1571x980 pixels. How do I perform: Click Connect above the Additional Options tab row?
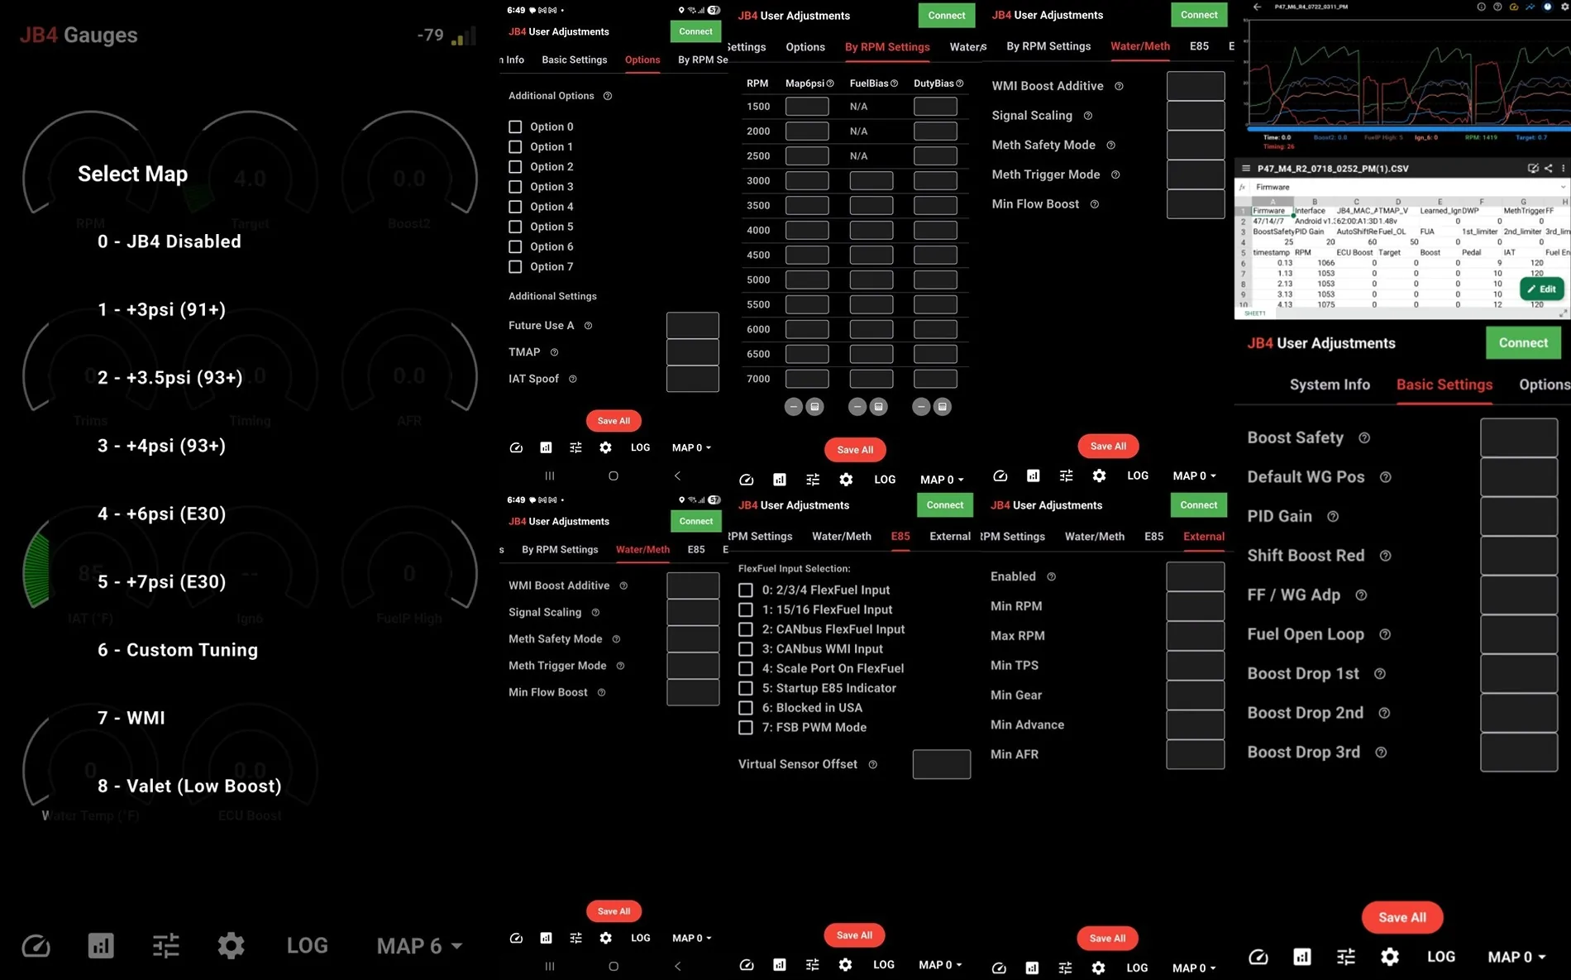click(x=695, y=31)
